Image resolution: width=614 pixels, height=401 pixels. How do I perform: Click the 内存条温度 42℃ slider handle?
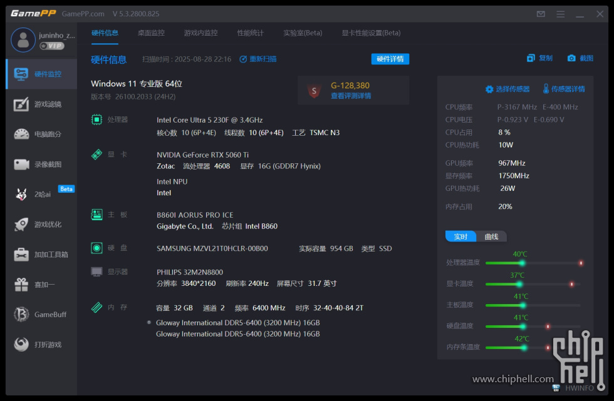(x=524, y=347)
